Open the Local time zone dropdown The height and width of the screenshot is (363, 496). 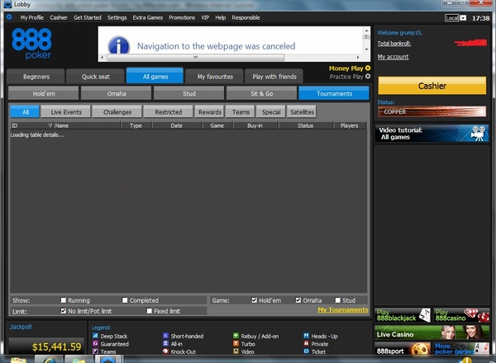(x=463, y=17)
